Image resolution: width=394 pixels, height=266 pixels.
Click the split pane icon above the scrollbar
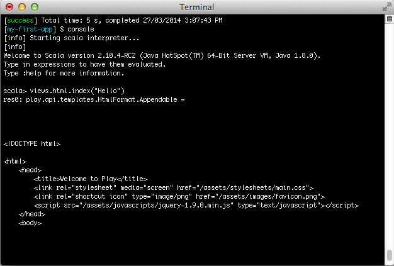(x=388, y=19)
